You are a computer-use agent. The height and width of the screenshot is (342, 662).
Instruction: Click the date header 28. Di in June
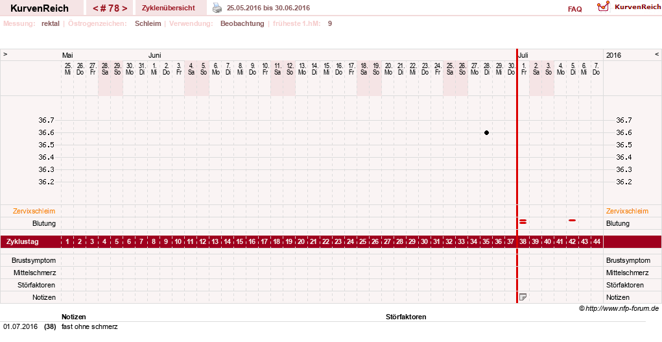[486, 69]
